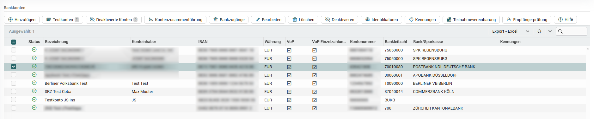Click the 'Test Test' account holder cell

(140, 84)
